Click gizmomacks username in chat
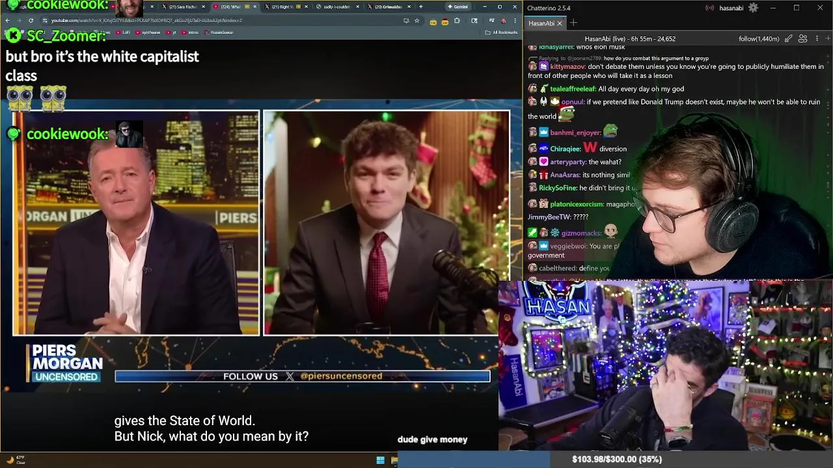Viewport: 833px width, 468px height. click(x=582, y=233)
